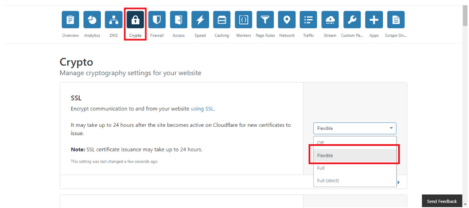
Task: Open the Overview section icon
Action: [x=70, y=20]
